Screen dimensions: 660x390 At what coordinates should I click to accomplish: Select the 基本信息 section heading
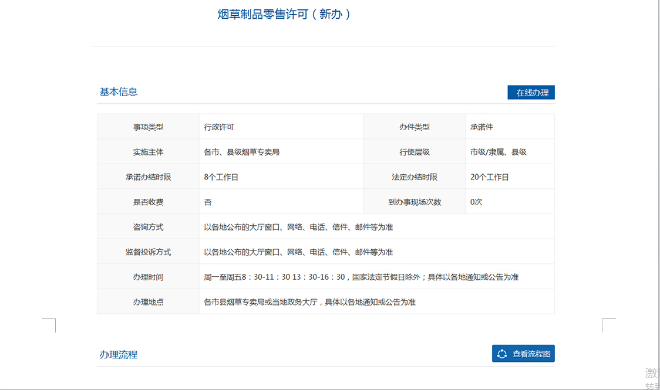pos(119,91)
